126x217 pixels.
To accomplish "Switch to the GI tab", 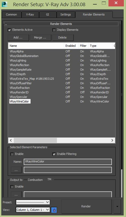I will (x=48, y=14).
